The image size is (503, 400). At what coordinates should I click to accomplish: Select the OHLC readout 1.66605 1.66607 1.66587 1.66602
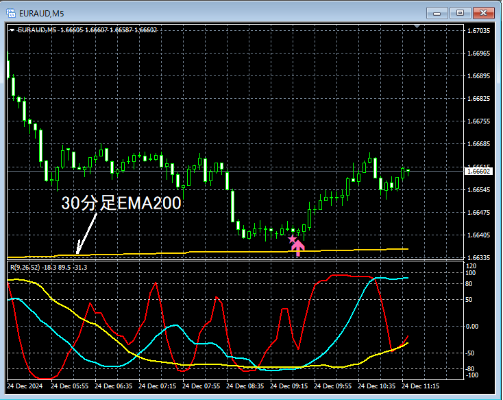point(109,30)
